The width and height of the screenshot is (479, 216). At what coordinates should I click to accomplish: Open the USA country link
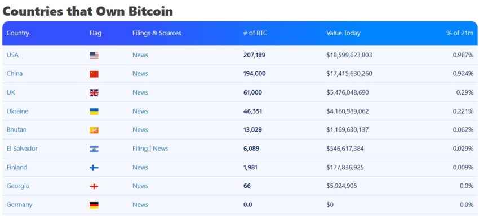(12, 55)
